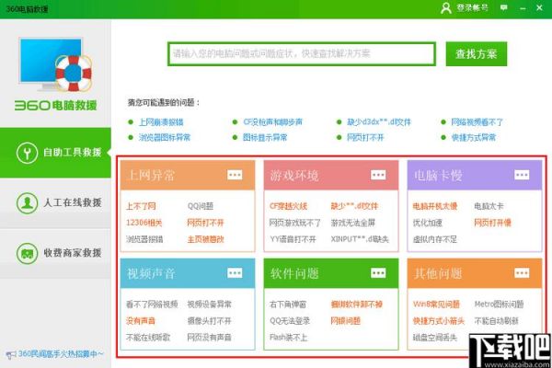Viewport: 552px width, 368px height.
Task: Open suggested issue 缺少d3dx**.dll文件
Action: click(379, 122)
